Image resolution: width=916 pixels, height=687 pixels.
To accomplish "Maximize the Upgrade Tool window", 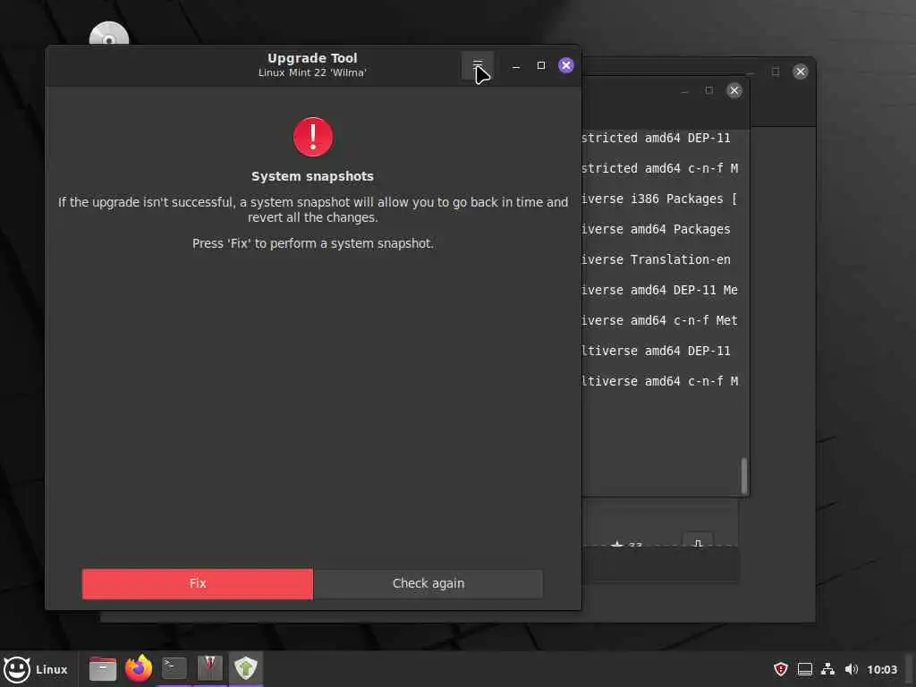I will click(541, 65).
